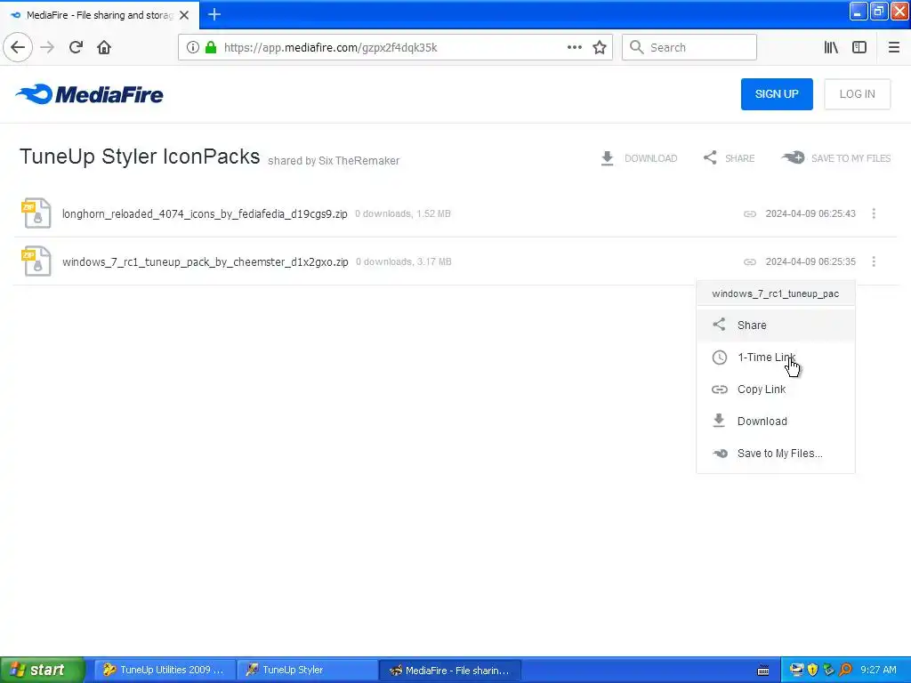911x683 pixels.
Task: Click timestamp 2024-04-09 06:25:43
Action: click(810, 213)
